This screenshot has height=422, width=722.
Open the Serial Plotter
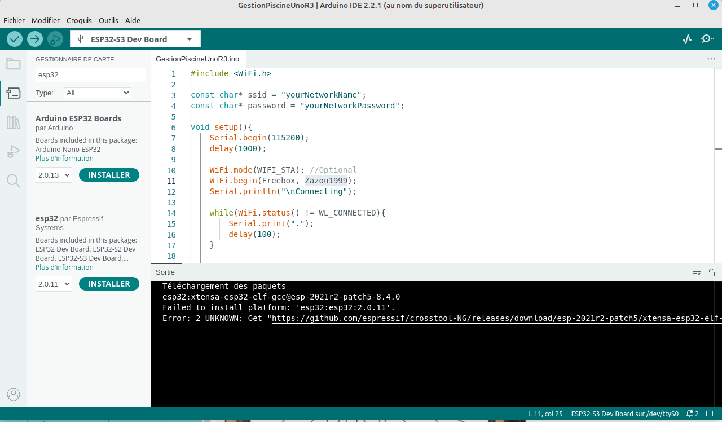pyautogui.click(x=687, y=39)
